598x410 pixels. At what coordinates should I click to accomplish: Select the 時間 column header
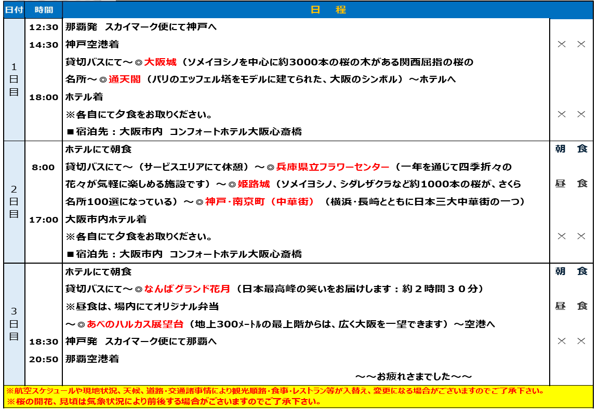click(x=44, y=10)
